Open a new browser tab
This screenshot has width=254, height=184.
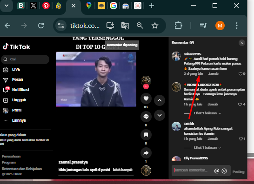152,6
